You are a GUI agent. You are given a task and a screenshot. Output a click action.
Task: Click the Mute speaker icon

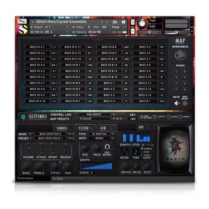[x=177, y=103]
